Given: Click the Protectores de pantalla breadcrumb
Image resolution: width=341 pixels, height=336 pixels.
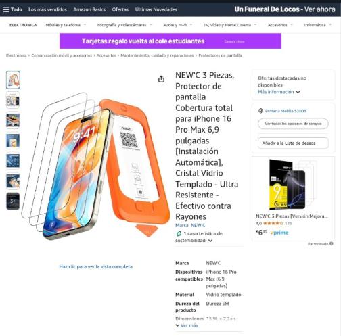Looking at the screenshot, I should pyautogui.click(x=220, y=55).
